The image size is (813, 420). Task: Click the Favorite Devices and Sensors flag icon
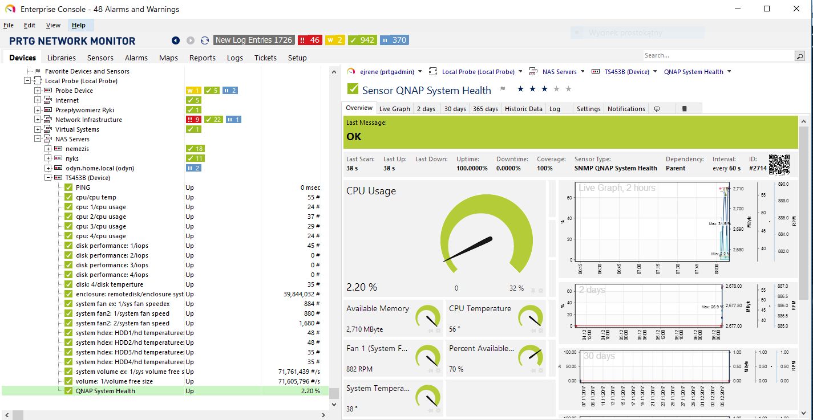pos(38,71)
